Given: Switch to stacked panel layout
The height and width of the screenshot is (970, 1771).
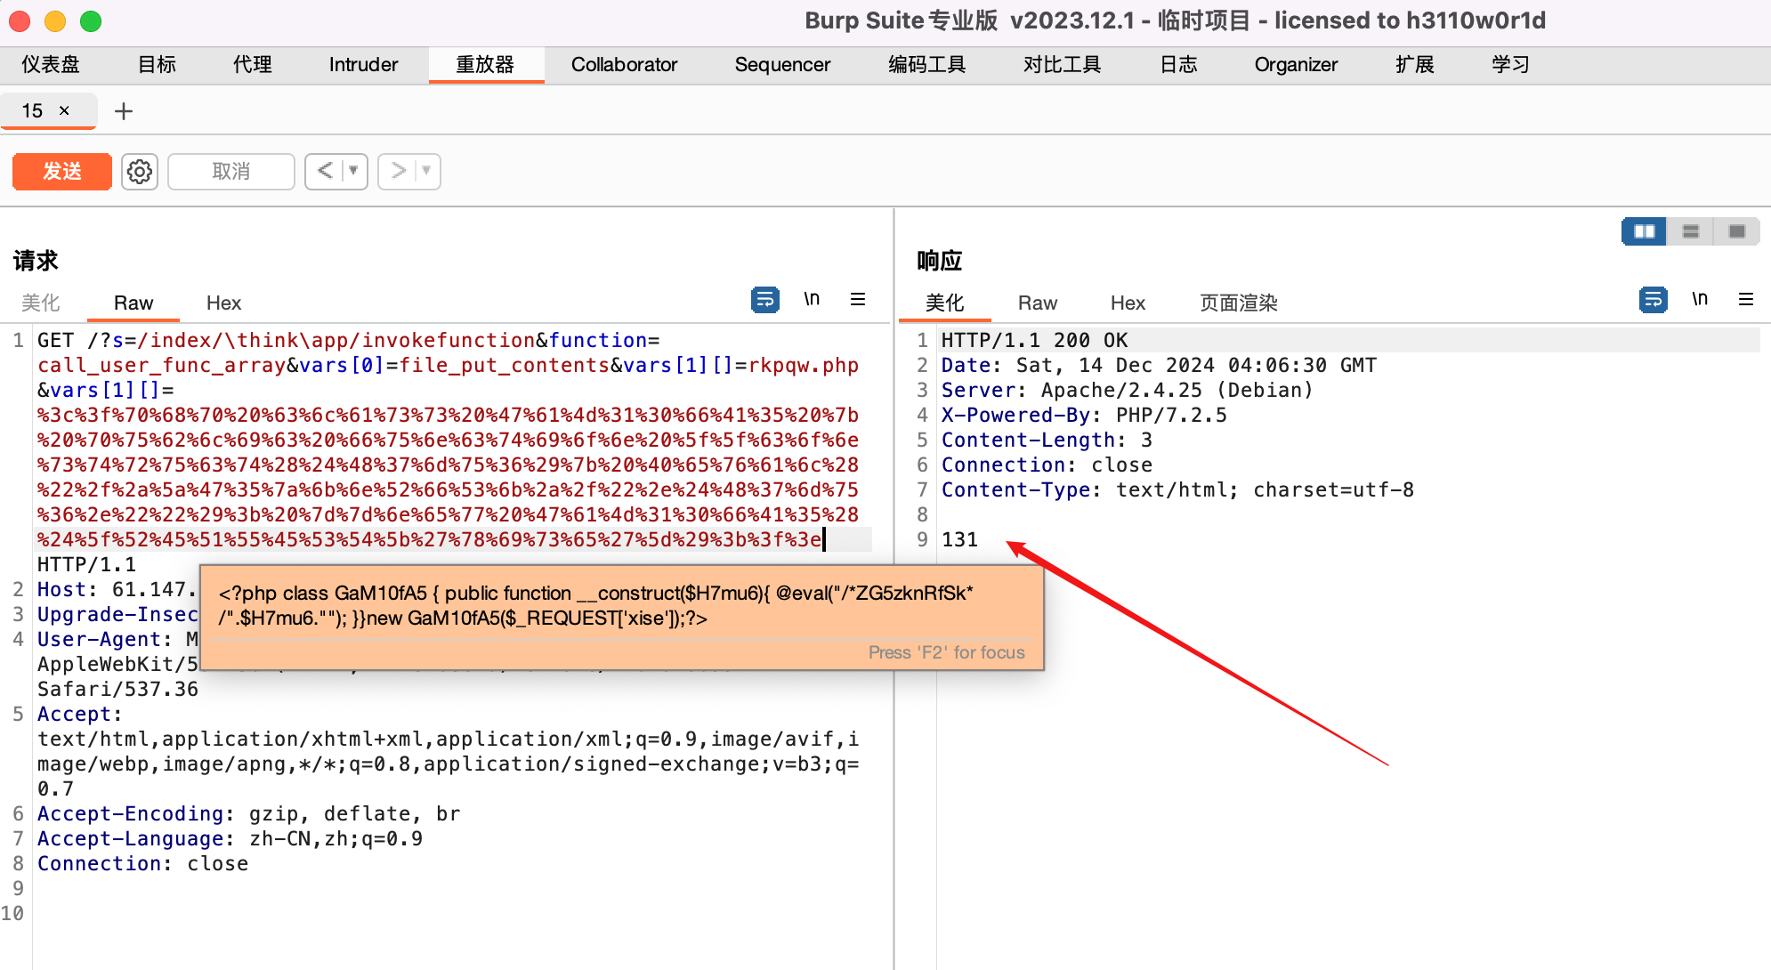Looking at the screenshot, I should (x=1690, y=231).
